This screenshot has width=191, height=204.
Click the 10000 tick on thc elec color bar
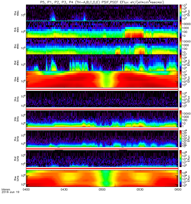[186, 41]
